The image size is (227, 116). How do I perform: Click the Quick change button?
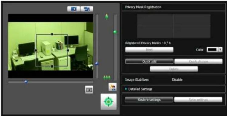198,62
